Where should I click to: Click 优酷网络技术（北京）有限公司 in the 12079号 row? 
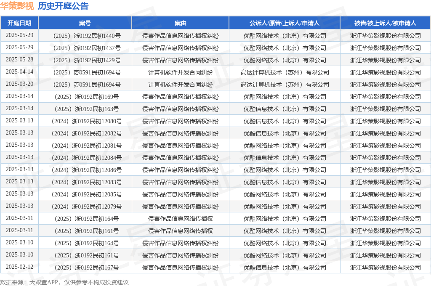(285, 207)
